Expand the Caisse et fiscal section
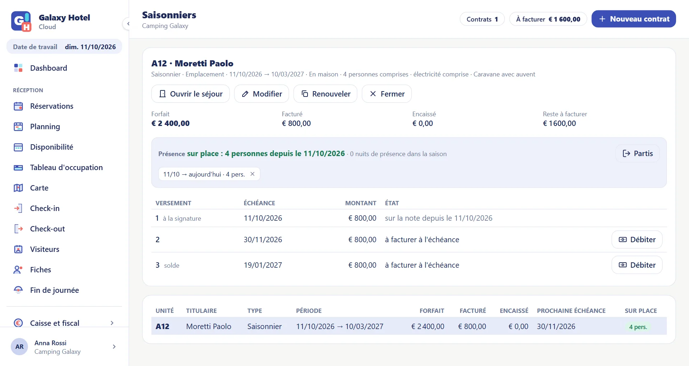This screenshot has width=689, height=366. pyautogui.click(x=112, y=323)
